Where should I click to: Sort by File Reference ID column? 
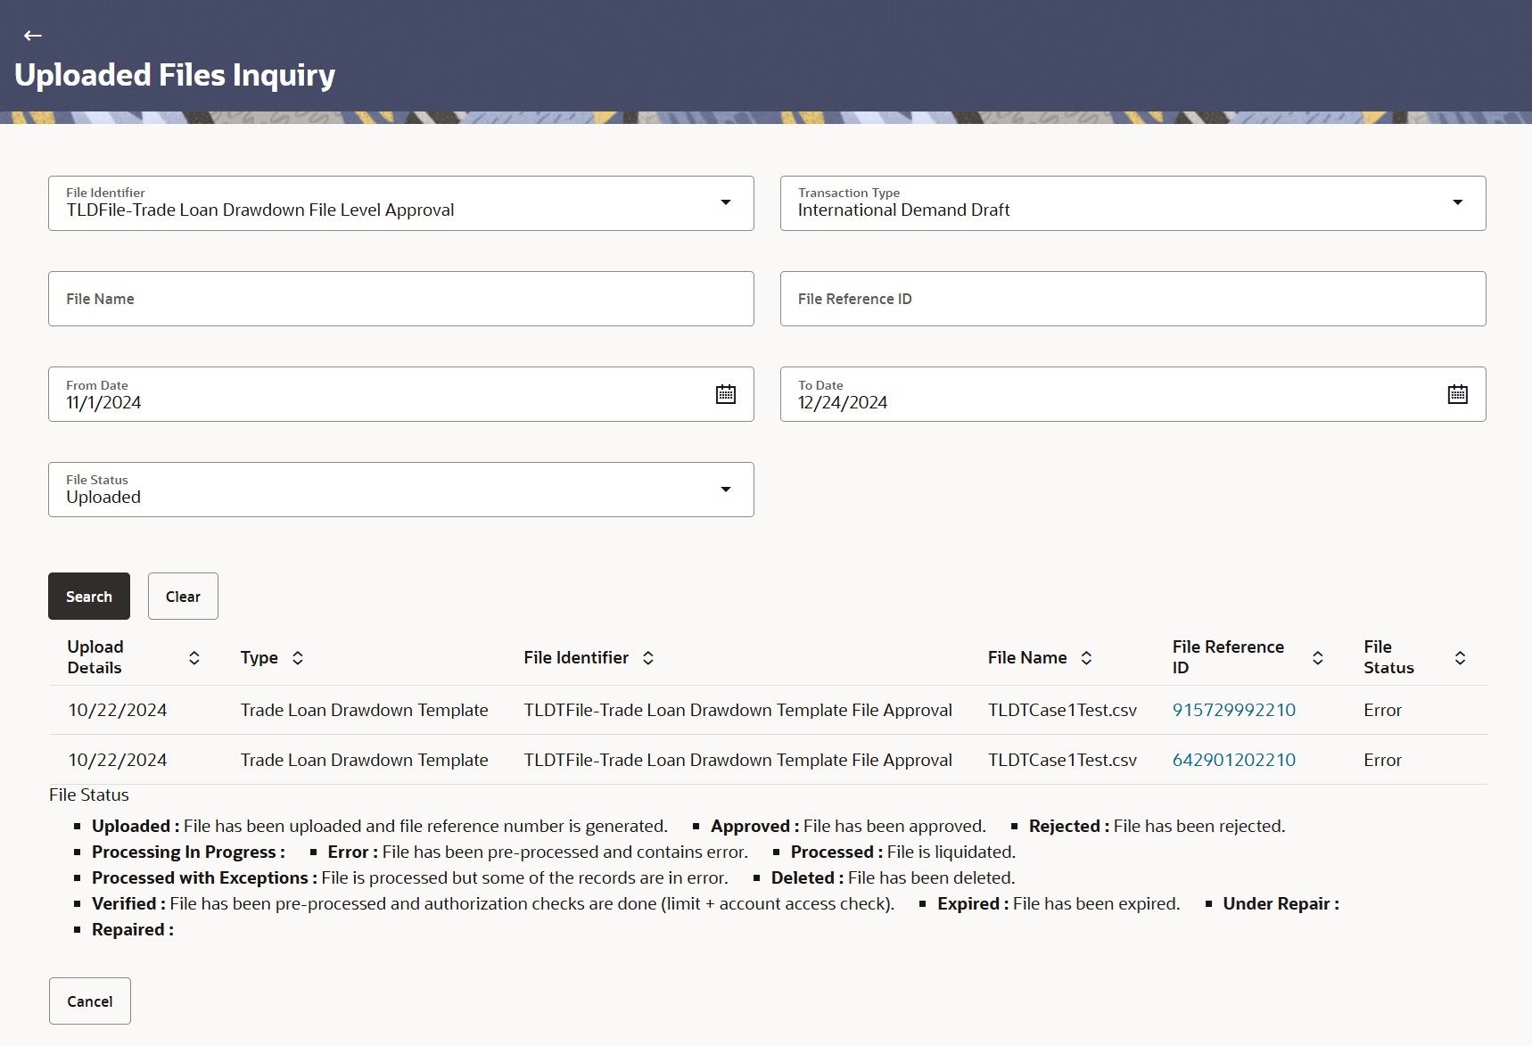pos(1317,658)
